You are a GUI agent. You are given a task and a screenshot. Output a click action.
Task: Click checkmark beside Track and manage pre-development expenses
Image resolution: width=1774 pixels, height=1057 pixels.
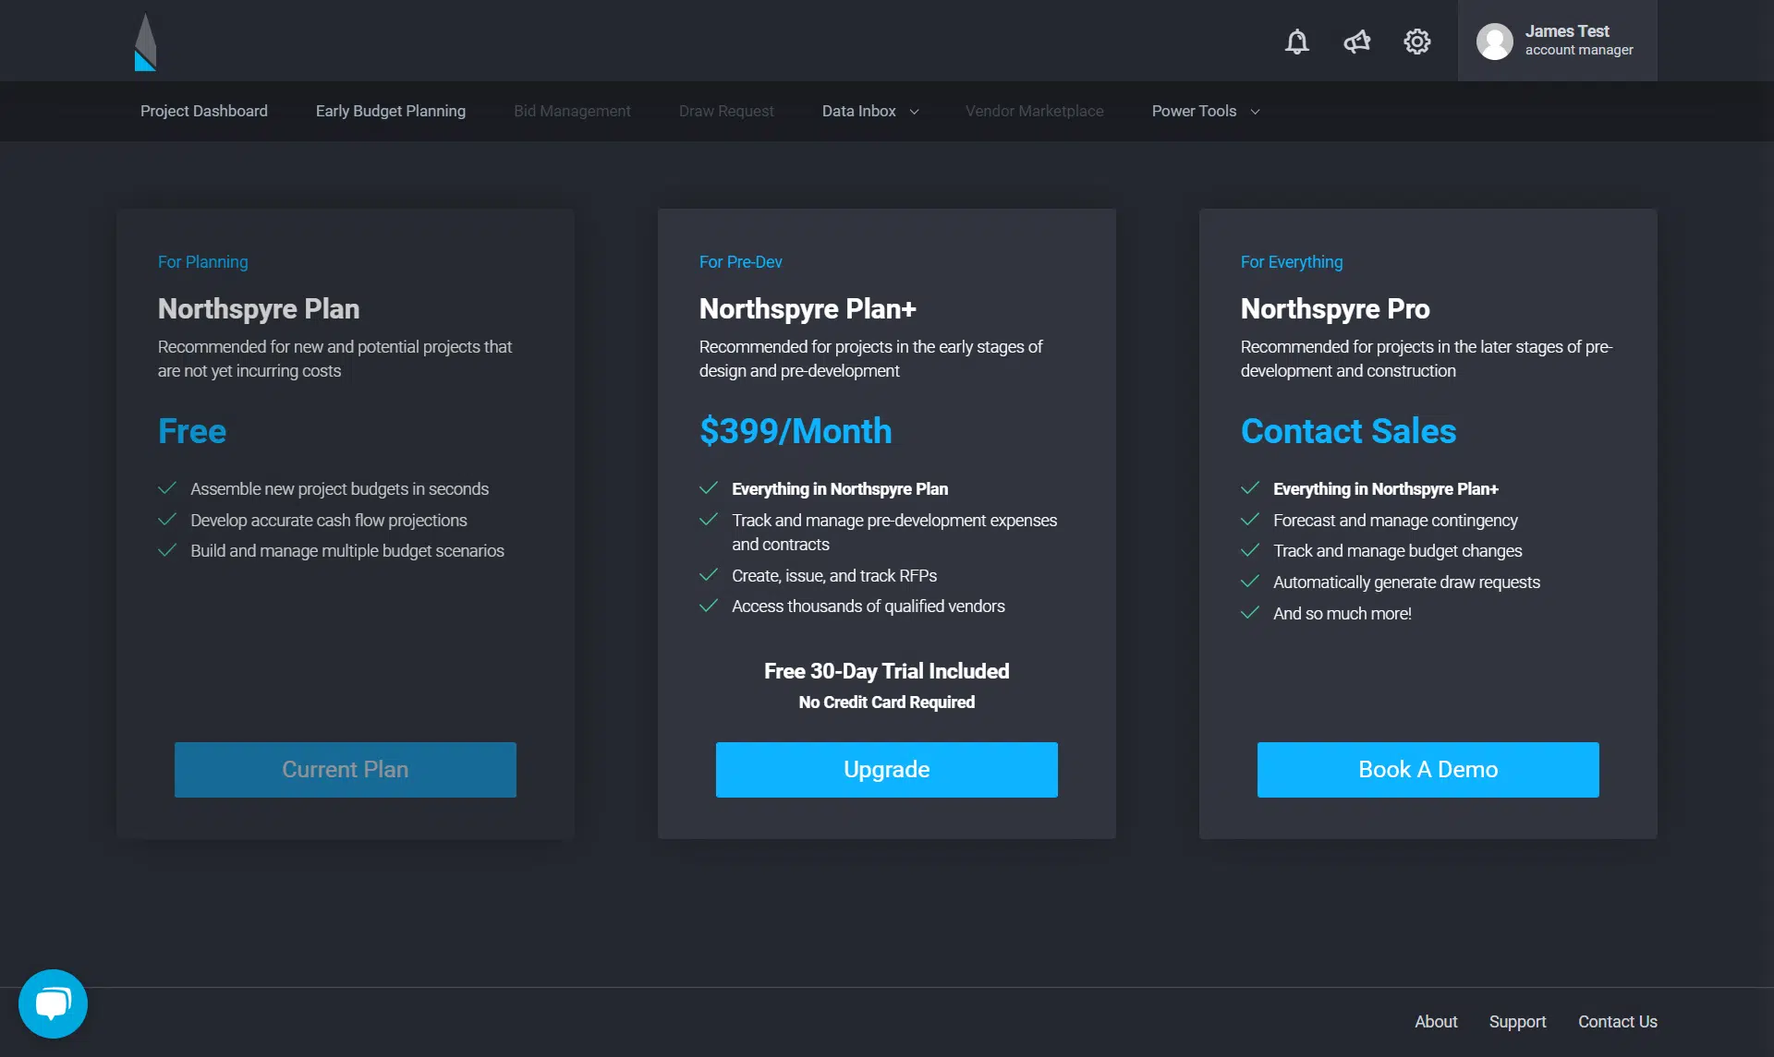click(709, 520)
